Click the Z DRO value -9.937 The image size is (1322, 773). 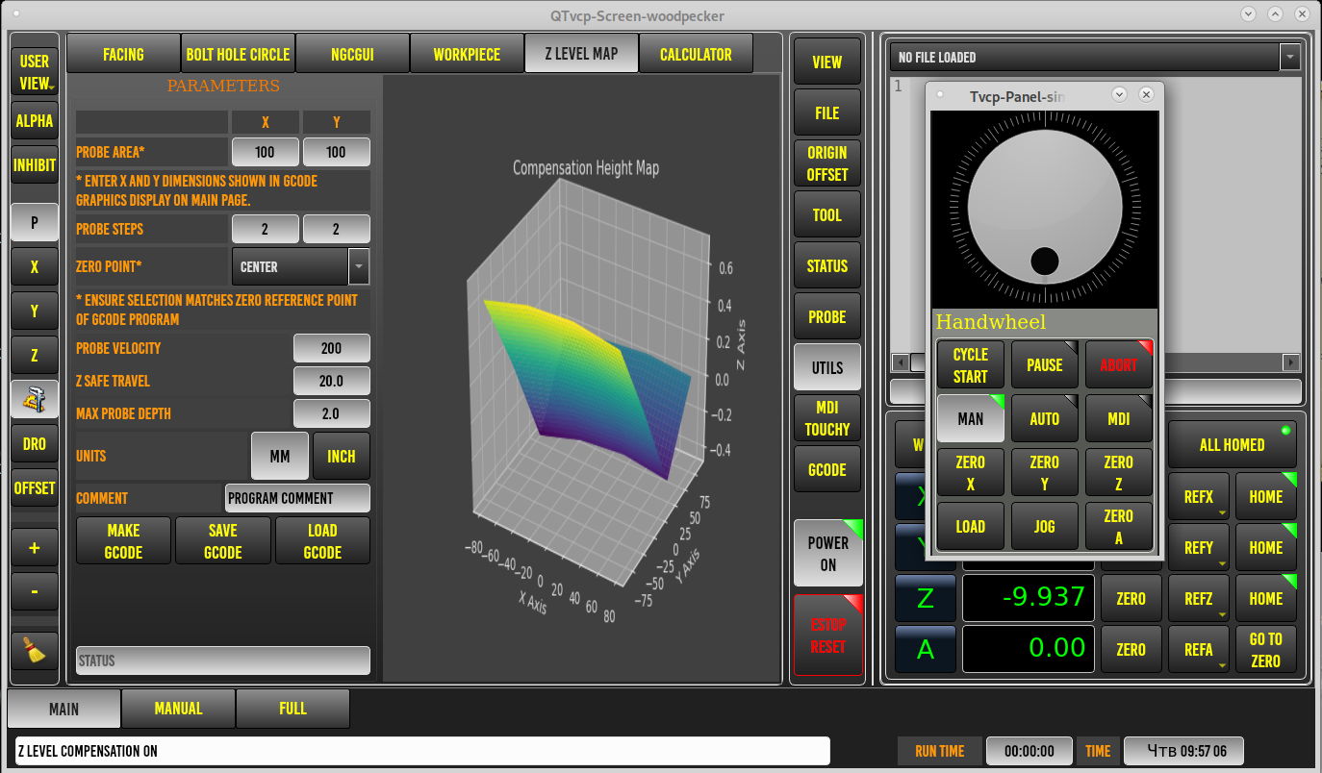tap(1029, 598)
